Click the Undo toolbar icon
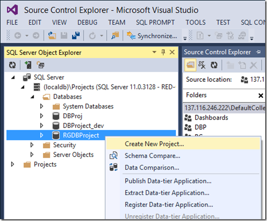Image resolution: width=267 pixels, height=221 pixels. tap(92, 36)
